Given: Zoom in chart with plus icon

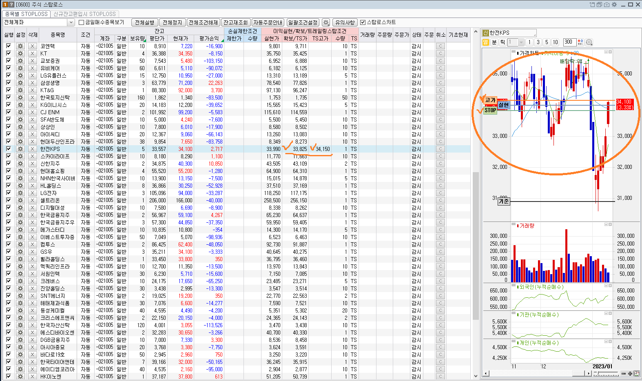Looking at the screenshot, I should (630, 373).
